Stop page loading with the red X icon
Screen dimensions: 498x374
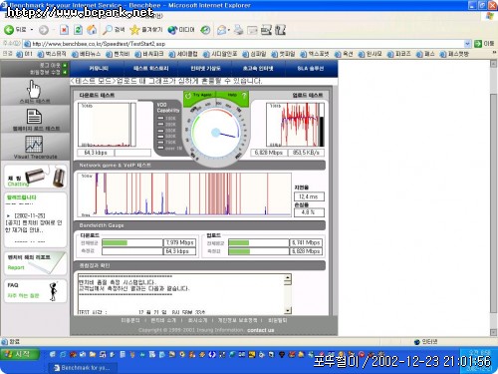tap(64, 30)
